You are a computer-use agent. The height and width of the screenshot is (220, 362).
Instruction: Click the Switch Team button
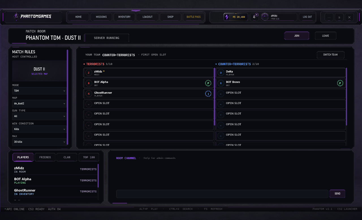[x=331, y=55]
